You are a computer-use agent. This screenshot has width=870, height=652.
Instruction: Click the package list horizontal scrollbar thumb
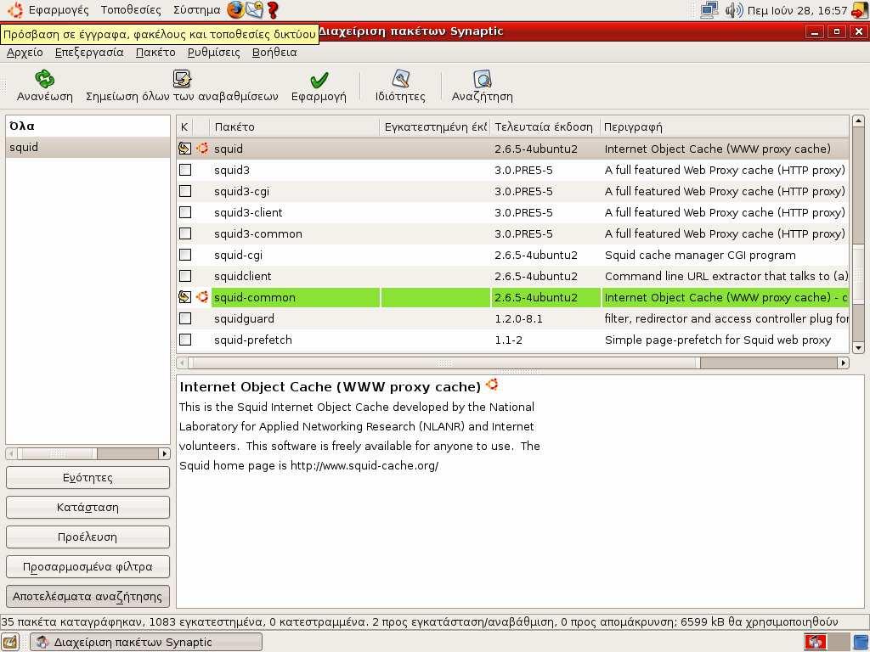click(x=443, y=363)
